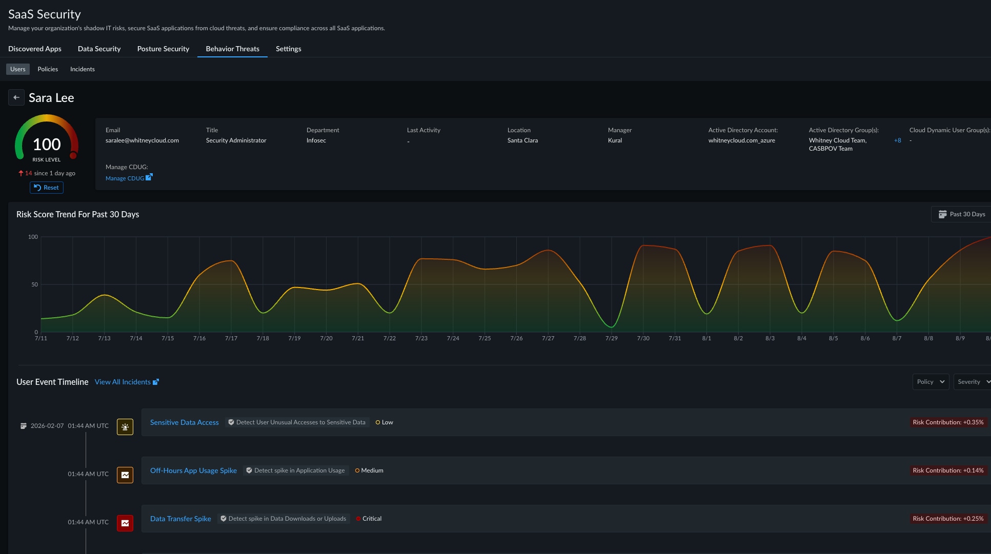
Task: Click the calendar icon beside 2026-02-07 date
Action: pos(23,426)
